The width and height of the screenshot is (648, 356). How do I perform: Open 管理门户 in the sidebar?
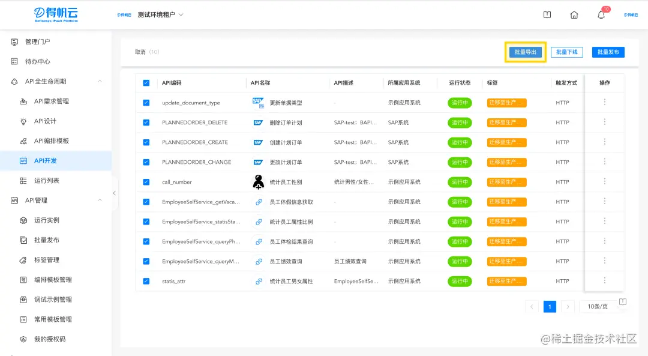pyautogui.click(x=38, y=42)
